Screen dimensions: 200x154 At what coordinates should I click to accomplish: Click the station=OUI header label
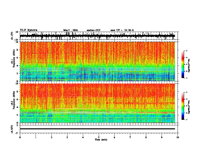[93, 30]
